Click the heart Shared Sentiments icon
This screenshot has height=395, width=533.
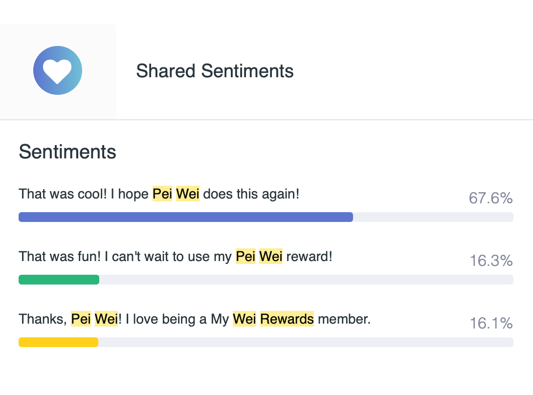point(58,71)
